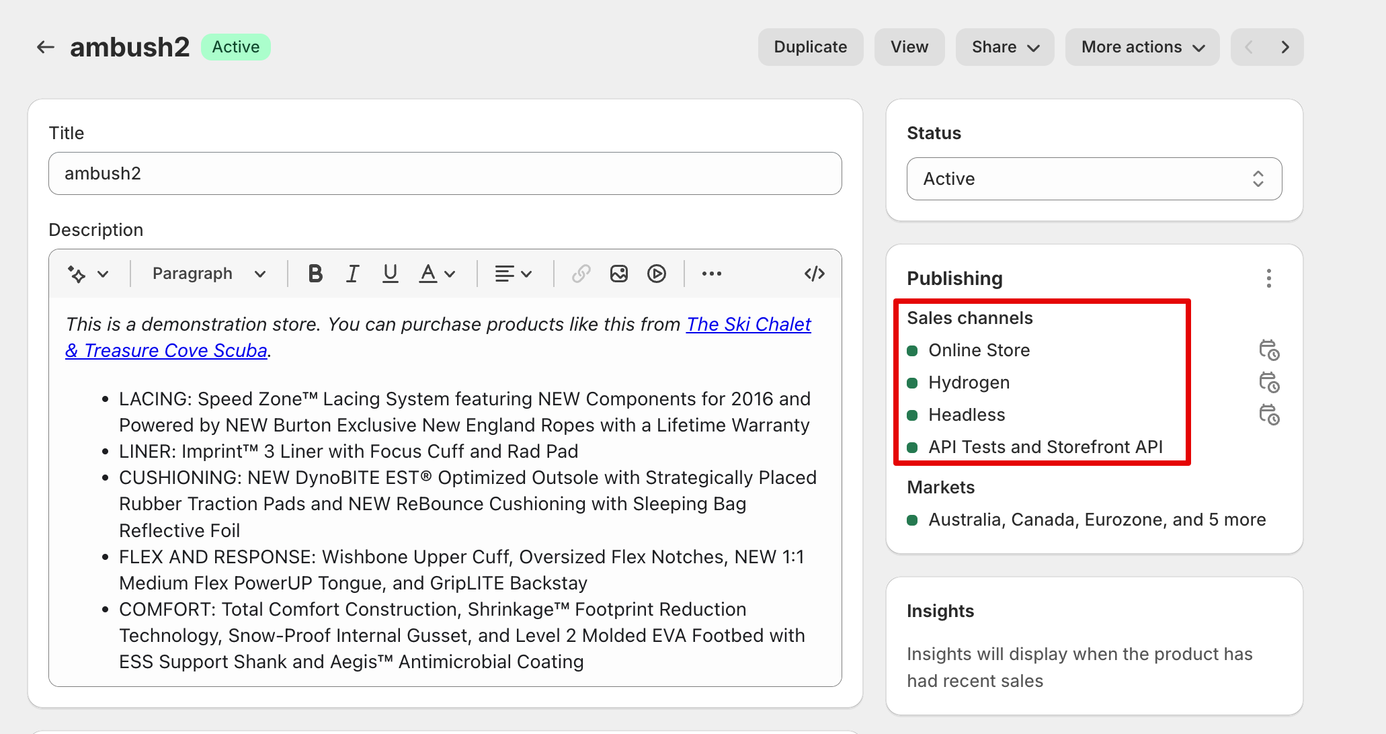Screen dimensions: 1386x734
Task: Click the insert link icon
Action: coord(581,274)
